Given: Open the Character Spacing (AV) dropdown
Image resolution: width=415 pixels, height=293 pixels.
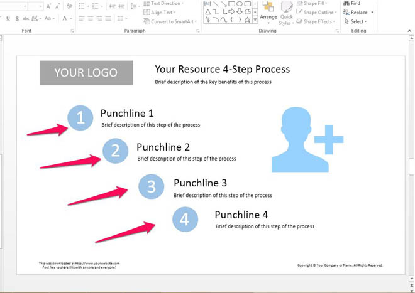Looking at the screenshot, I should (x=36, y=18).
